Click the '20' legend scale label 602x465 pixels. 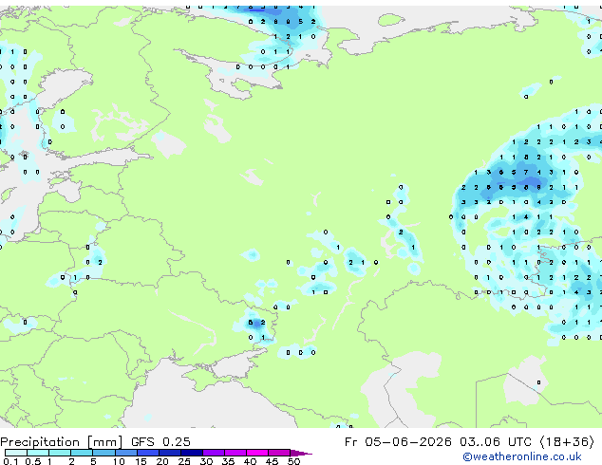(162, 461)
